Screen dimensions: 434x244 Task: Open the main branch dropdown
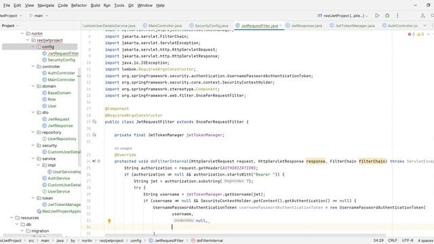point(39,16)
